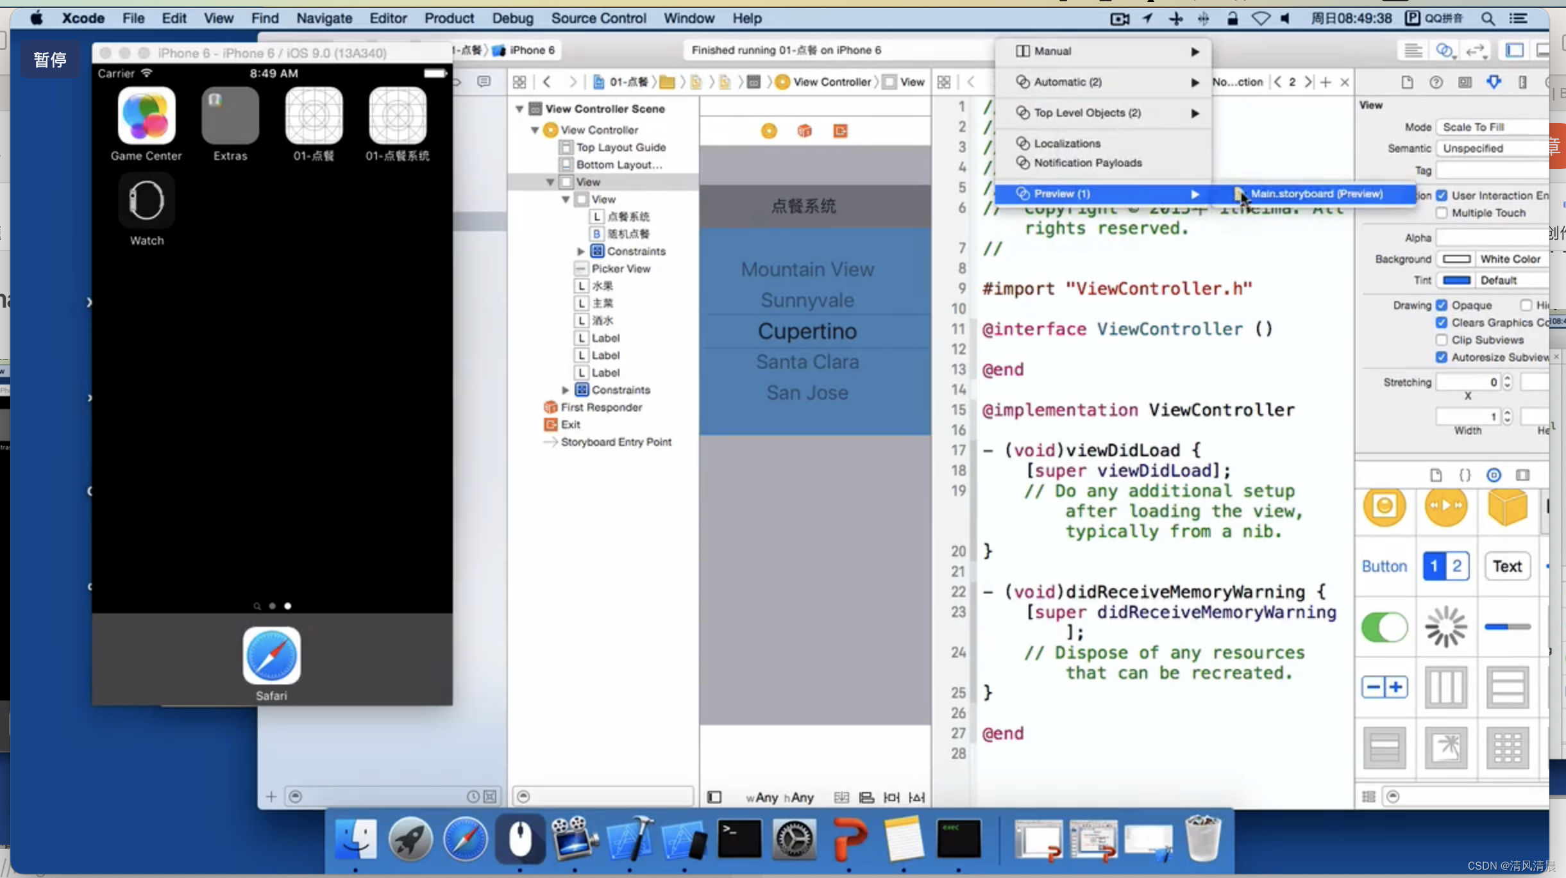Open Top Level Objects (2) submenu
Image resolution: width=1566 pixels, height=878 pixels.
click(1103, 113)
